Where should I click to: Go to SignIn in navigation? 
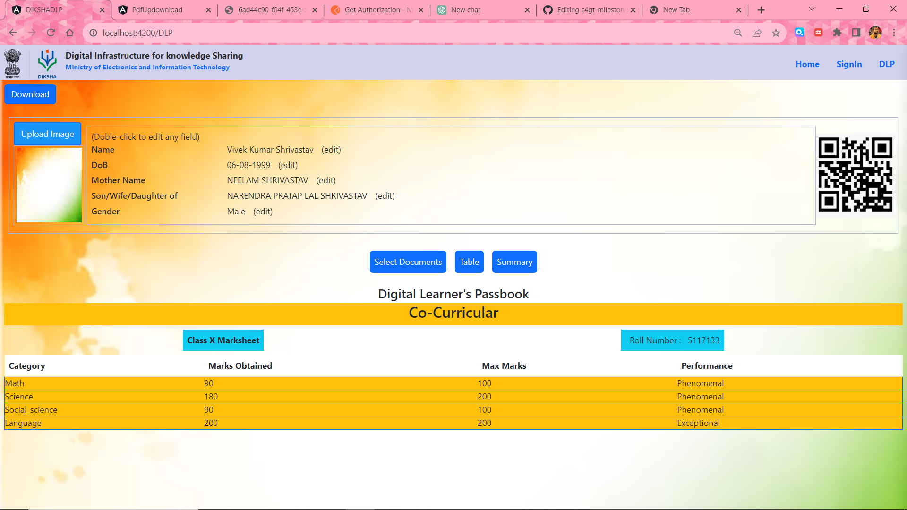849,64
